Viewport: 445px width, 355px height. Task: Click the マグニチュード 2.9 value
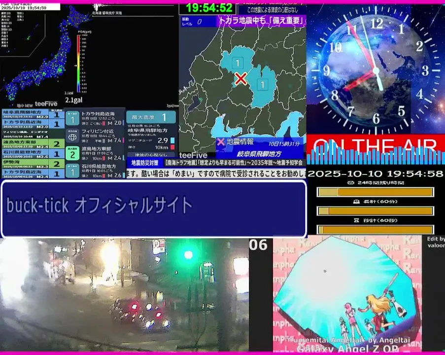(x=163, y=141)
